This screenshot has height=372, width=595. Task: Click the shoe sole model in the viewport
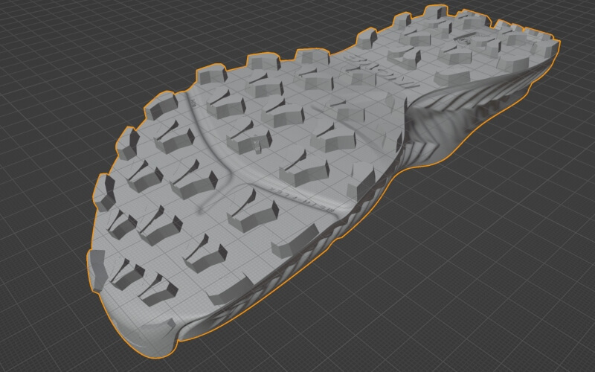[297, 171]
